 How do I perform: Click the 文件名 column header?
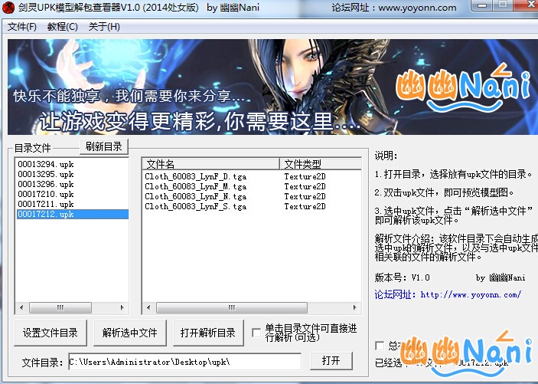(211, 164)
